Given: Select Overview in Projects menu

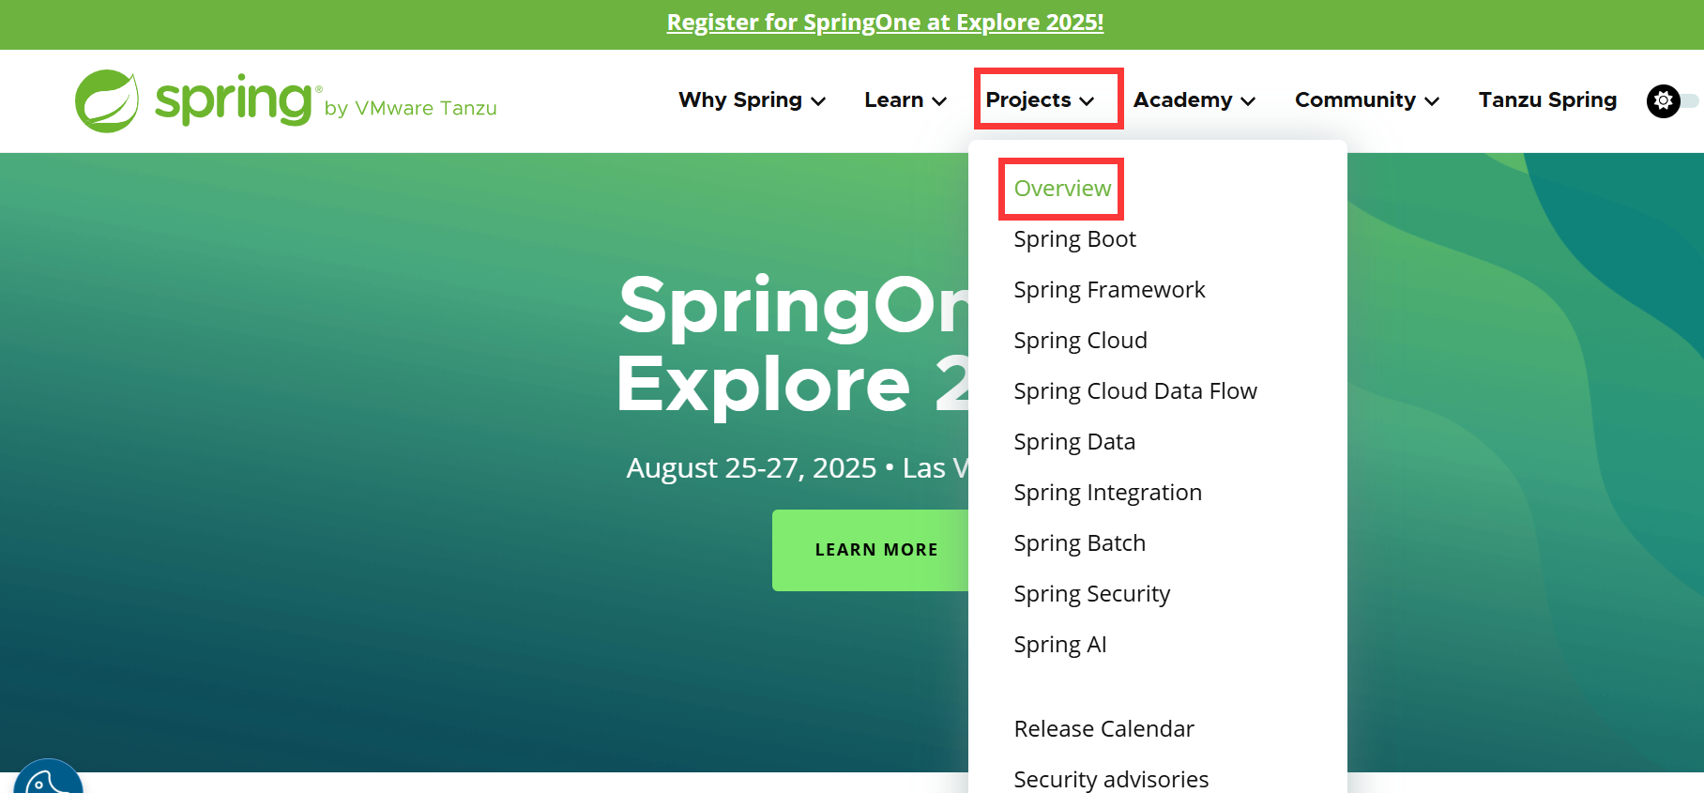Looking at the screenshot, I should [x=1062, y=189].
